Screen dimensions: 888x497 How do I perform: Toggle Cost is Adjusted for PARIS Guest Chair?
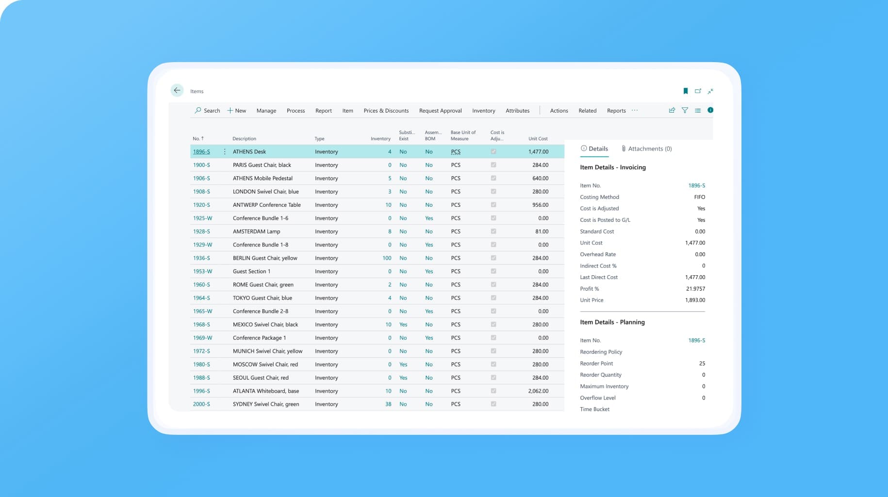[x=493, y=165]
